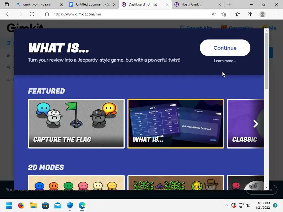Open the Windows Start menu
283x212 pixels.
pyautogui.click(x=9, y=205)
